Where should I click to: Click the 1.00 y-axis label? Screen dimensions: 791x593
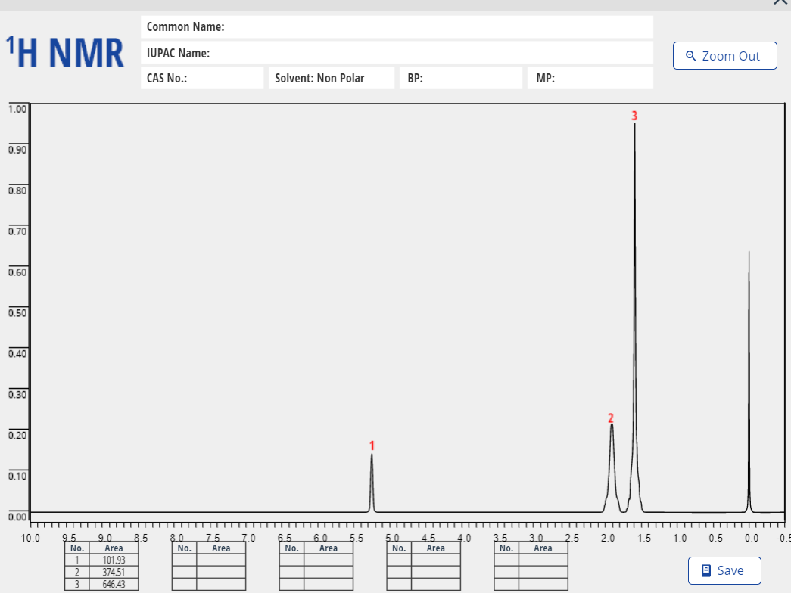pyautogui.click(x=17, y=109)
